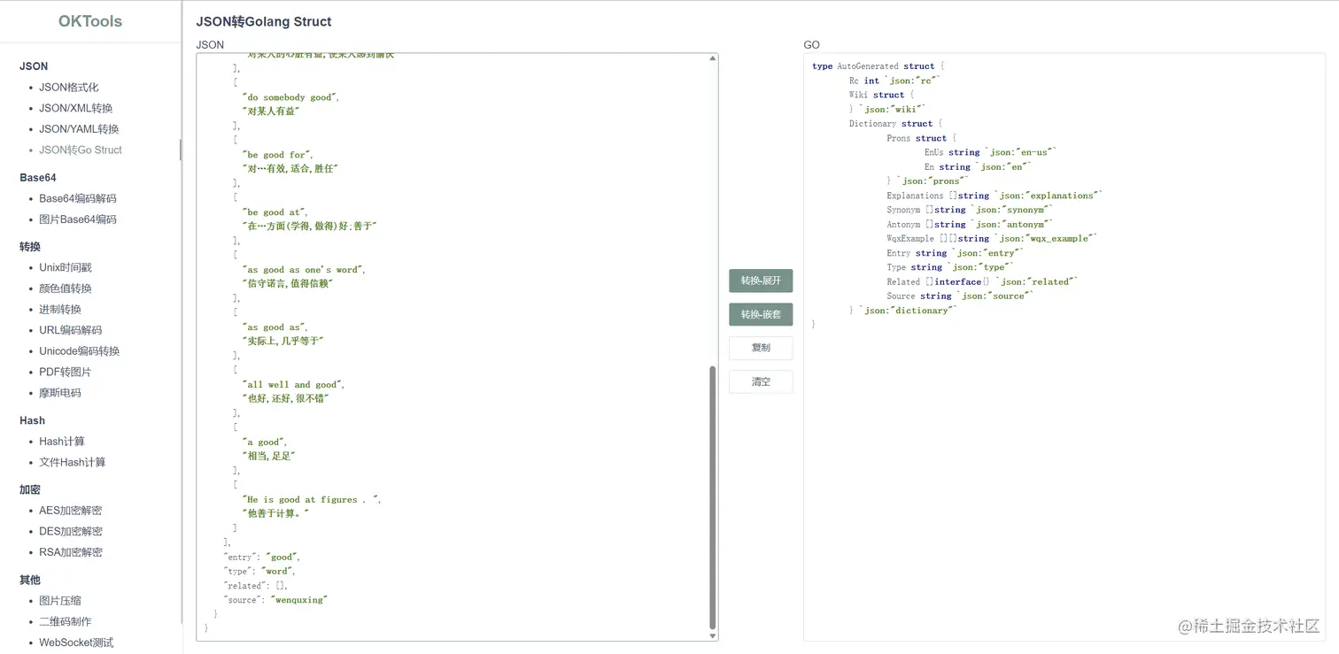Open Hash计算 tool
Viewport: 1339px width, 654px height.
[x=62, y=442]
